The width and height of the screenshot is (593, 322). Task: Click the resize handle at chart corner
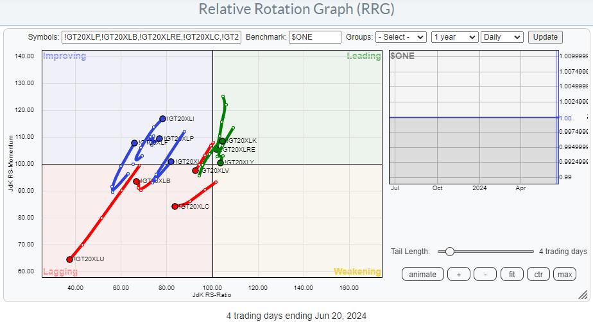click(583, 294)
